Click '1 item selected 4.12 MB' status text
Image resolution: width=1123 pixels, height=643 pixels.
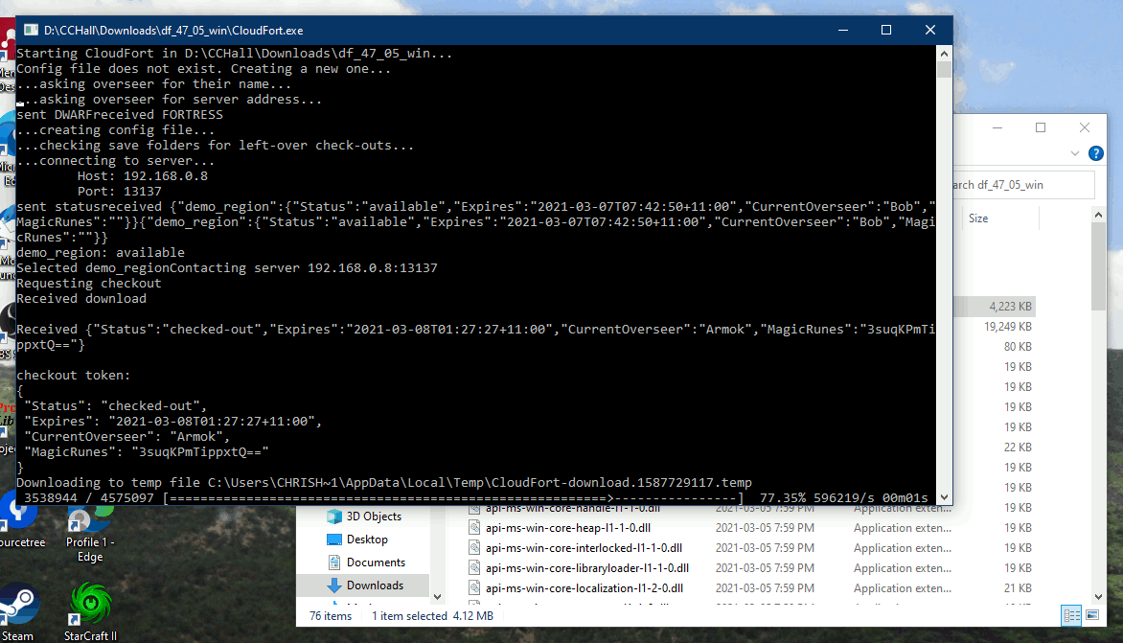pyautogui.click(x=432, y=616)
